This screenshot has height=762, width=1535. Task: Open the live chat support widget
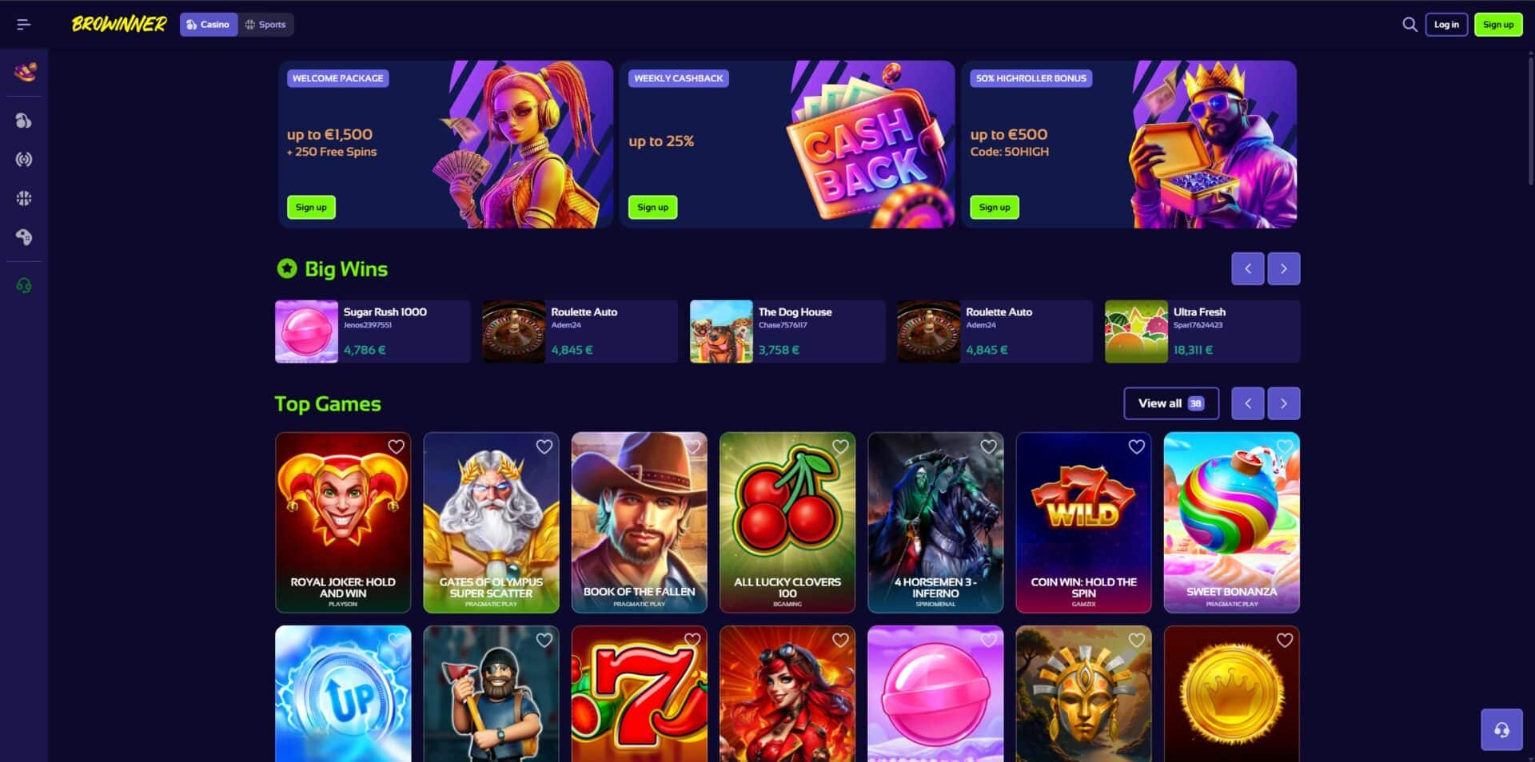pos(1501,729)
